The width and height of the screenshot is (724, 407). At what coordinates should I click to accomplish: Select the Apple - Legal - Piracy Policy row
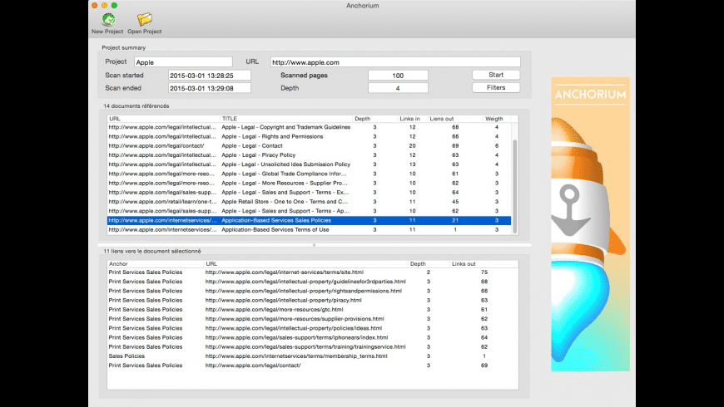click(x=309, y=154)
